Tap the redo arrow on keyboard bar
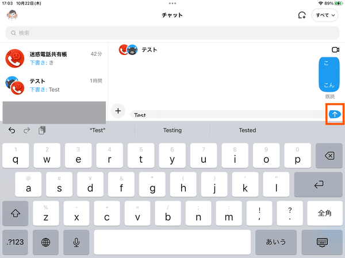Viewport: 345px width, 258px height. click(x=26, y=130)
